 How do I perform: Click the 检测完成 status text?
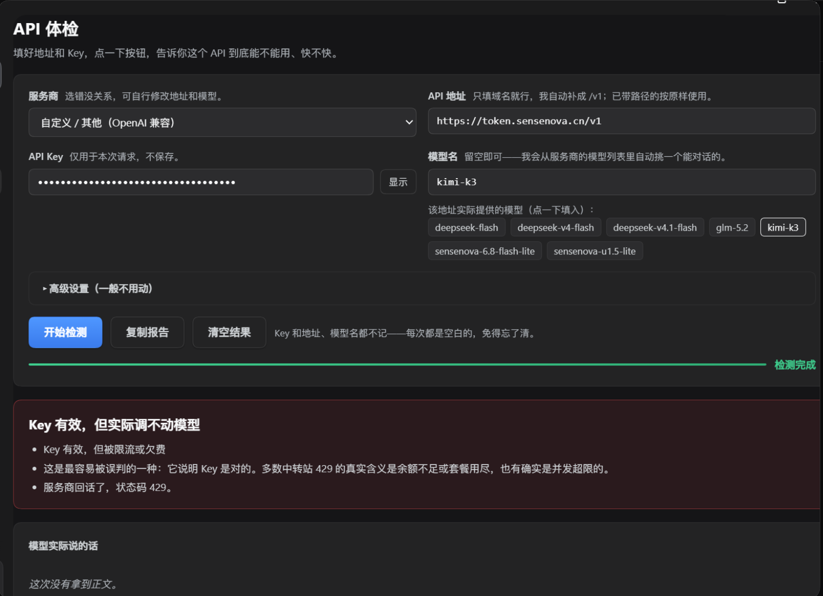point(795,365)
